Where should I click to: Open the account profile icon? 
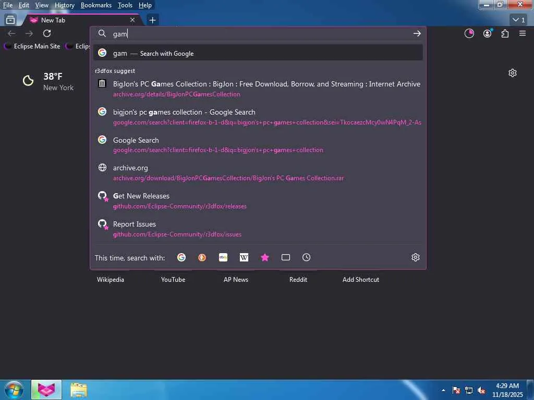pyautogui.click(x=488, y=33)
